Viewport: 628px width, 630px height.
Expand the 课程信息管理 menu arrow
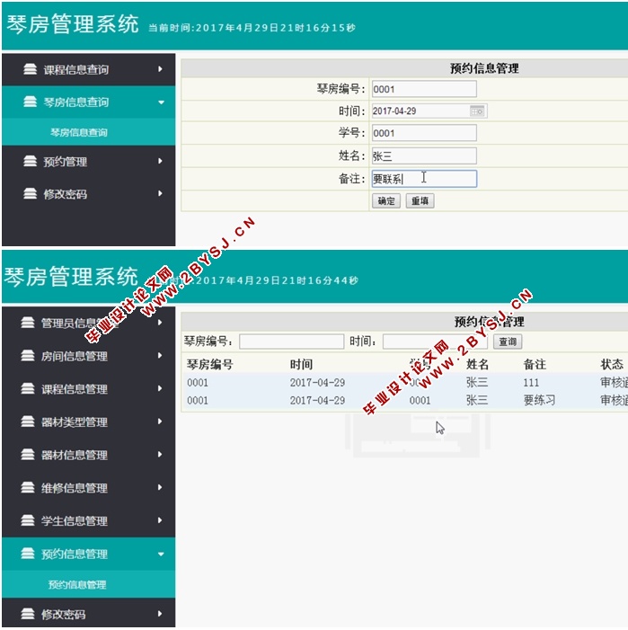click(x=160, y=389)
